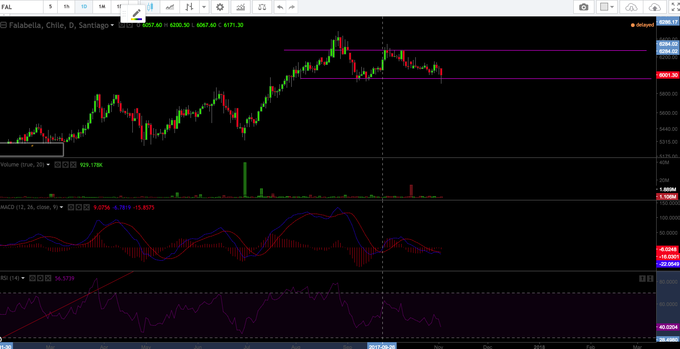Switch to the line chart style

170,7
